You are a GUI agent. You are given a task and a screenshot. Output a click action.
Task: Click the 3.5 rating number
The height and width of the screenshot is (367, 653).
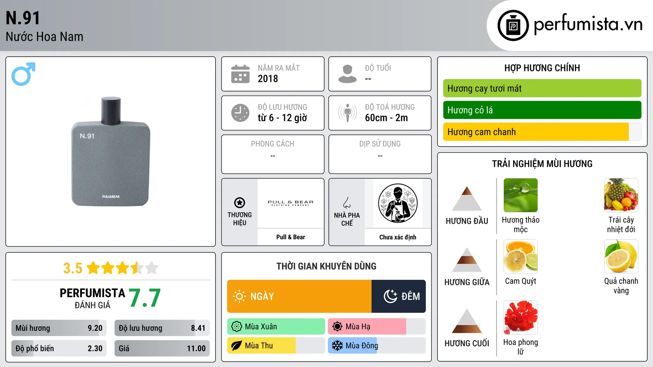(73, 268)
